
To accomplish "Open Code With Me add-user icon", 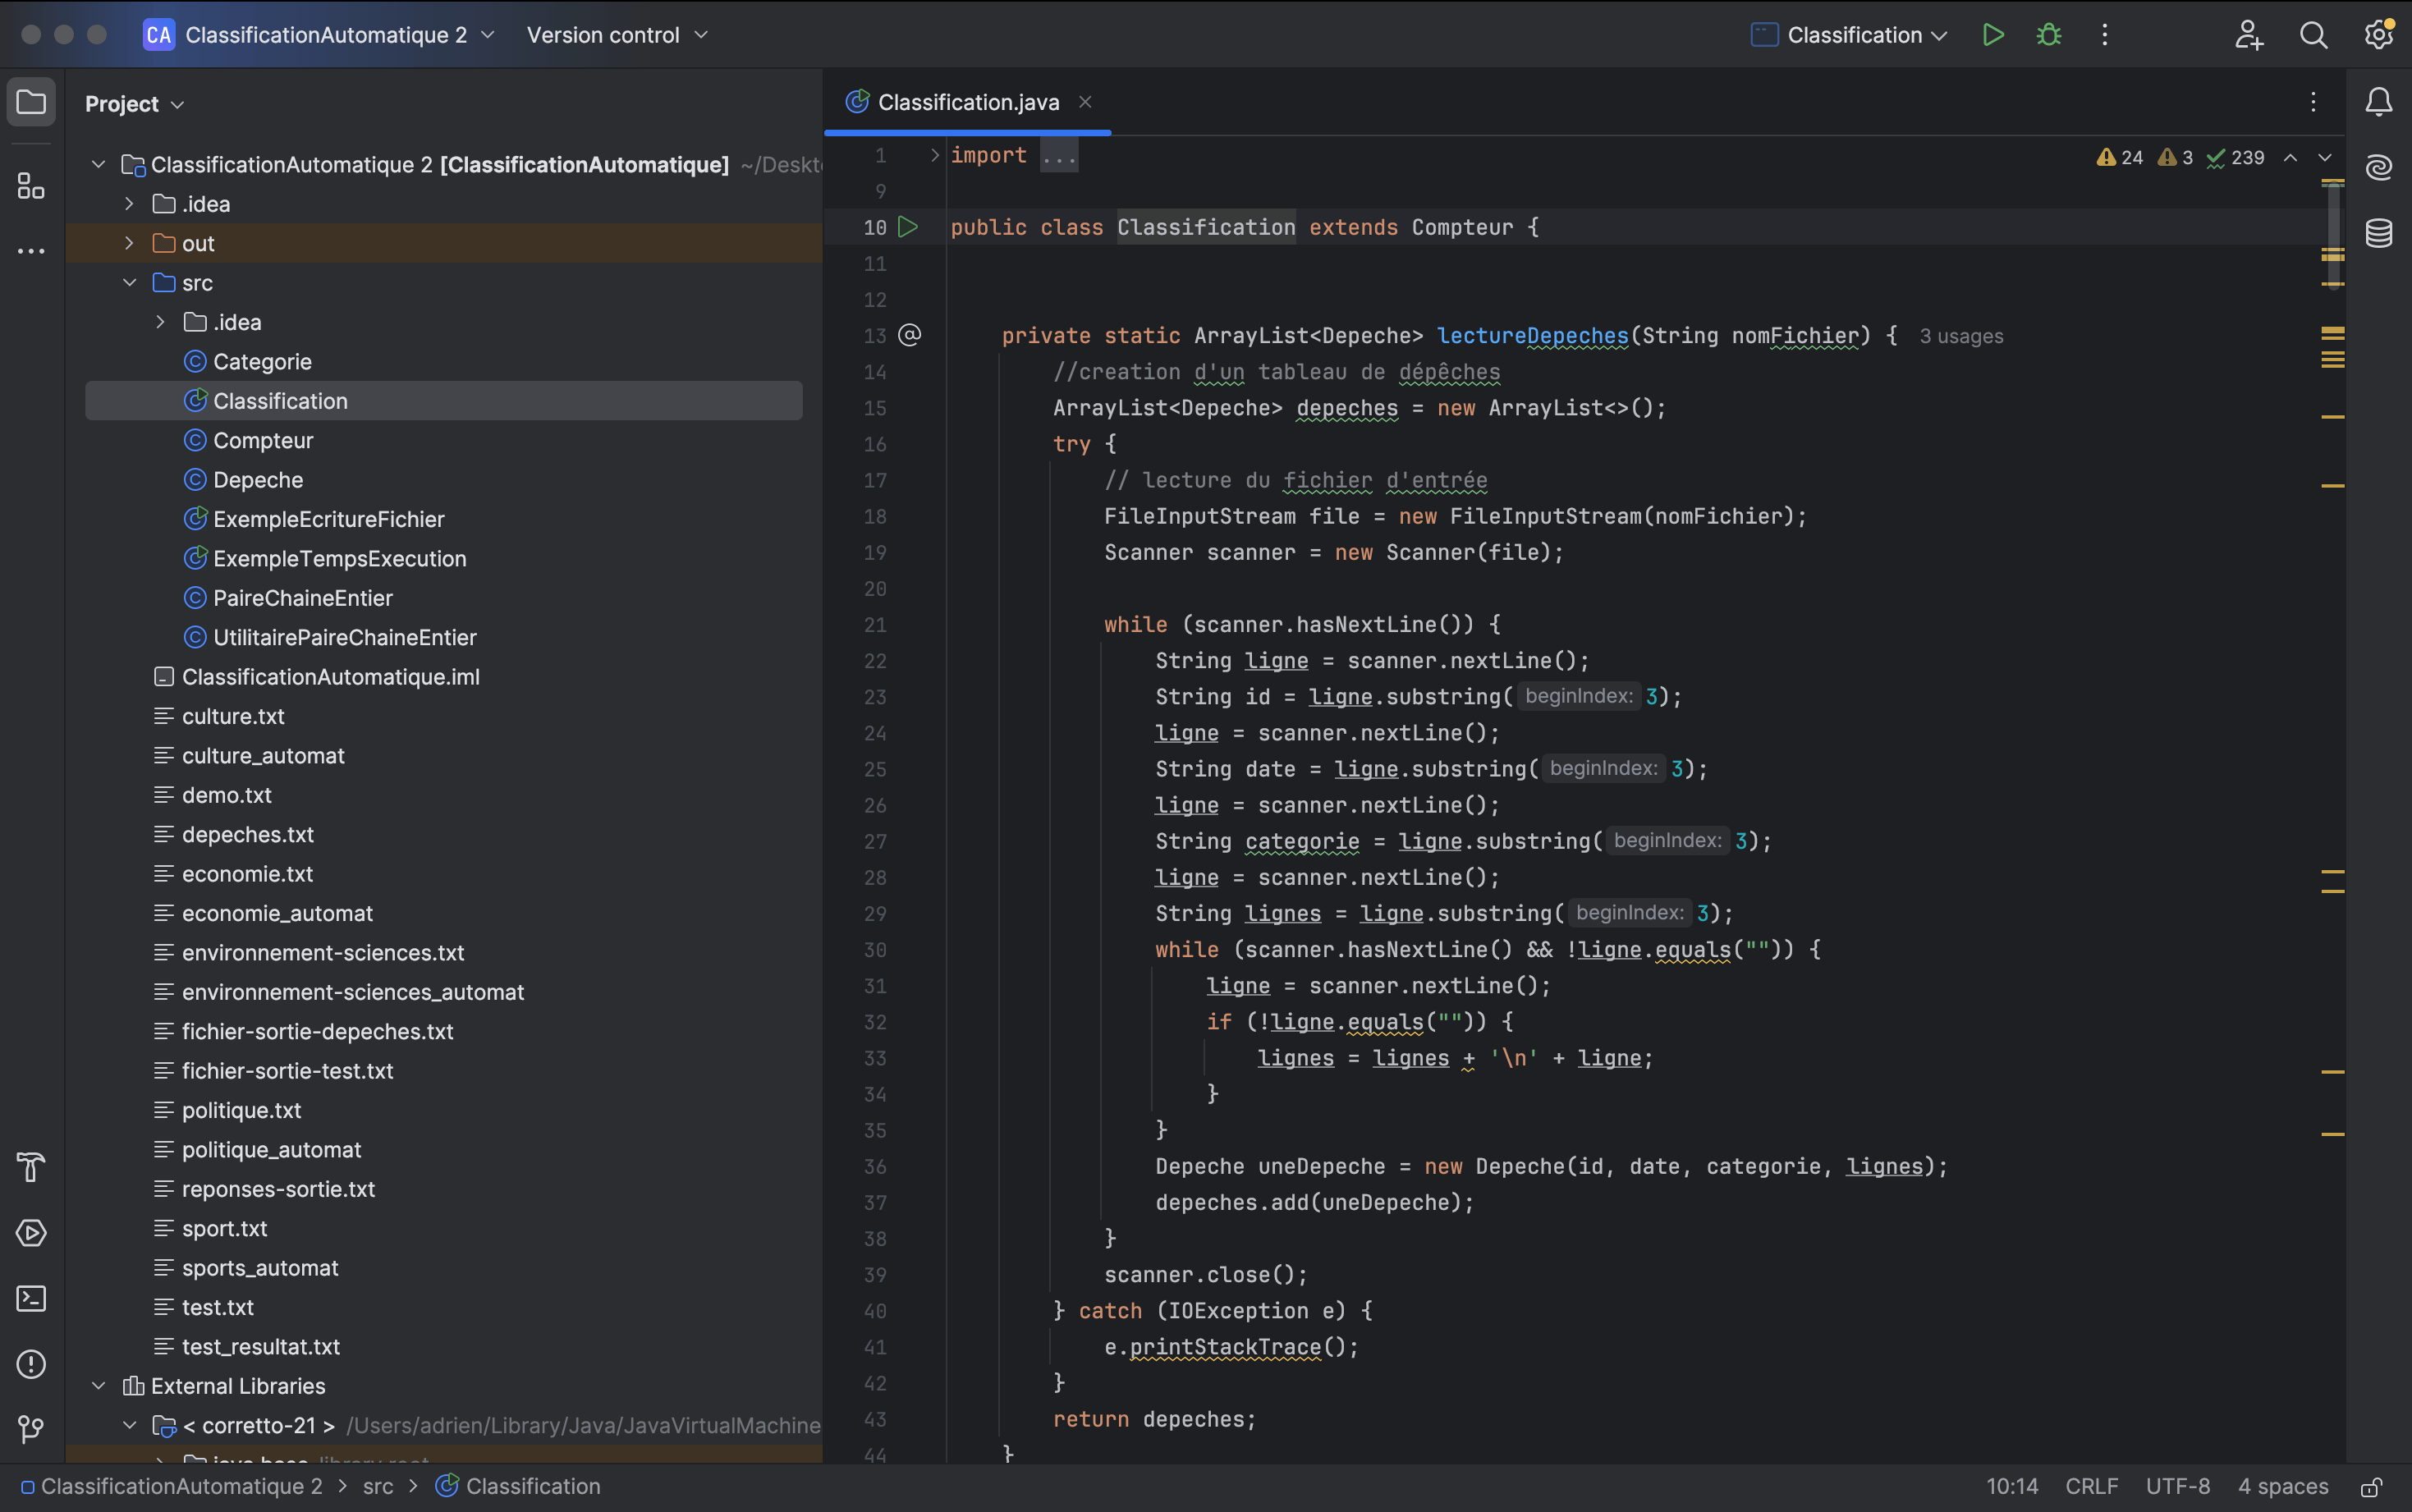I will [x=2248, y=35].
